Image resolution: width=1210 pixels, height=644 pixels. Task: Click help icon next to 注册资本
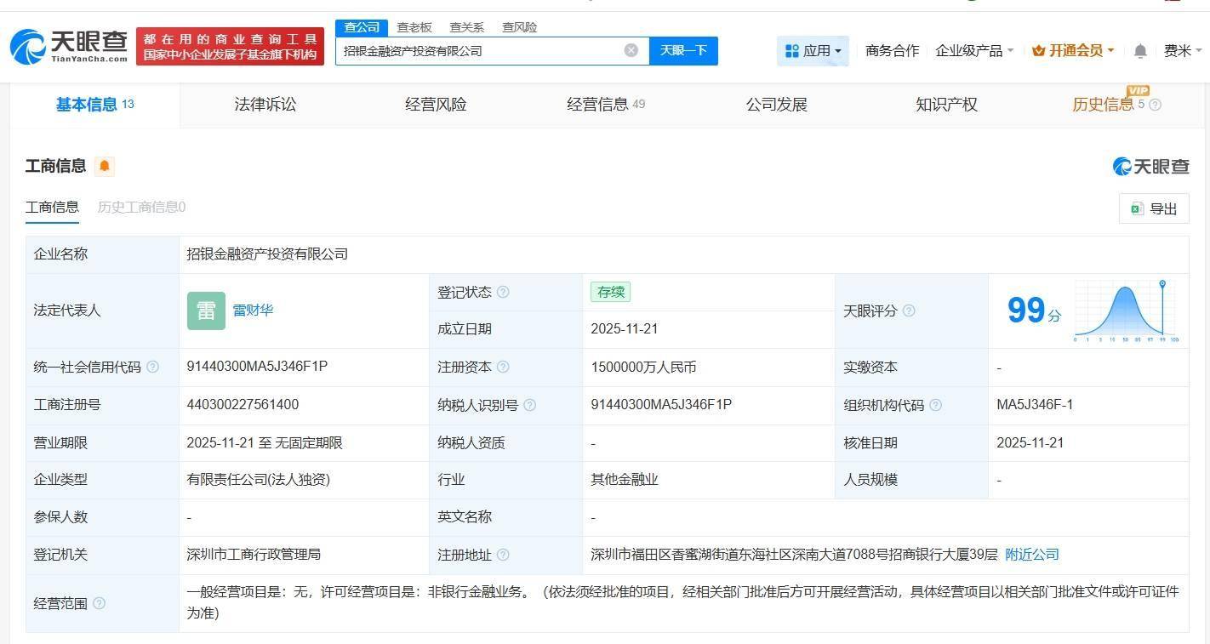point(503,367)
